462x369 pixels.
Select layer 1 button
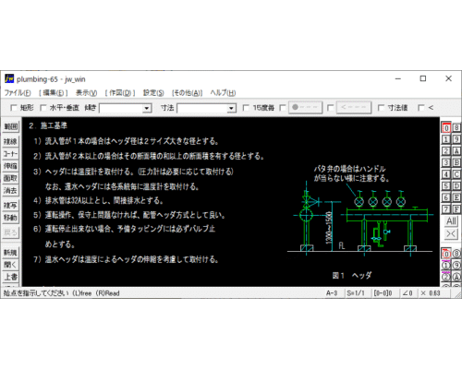pos(446,139)
